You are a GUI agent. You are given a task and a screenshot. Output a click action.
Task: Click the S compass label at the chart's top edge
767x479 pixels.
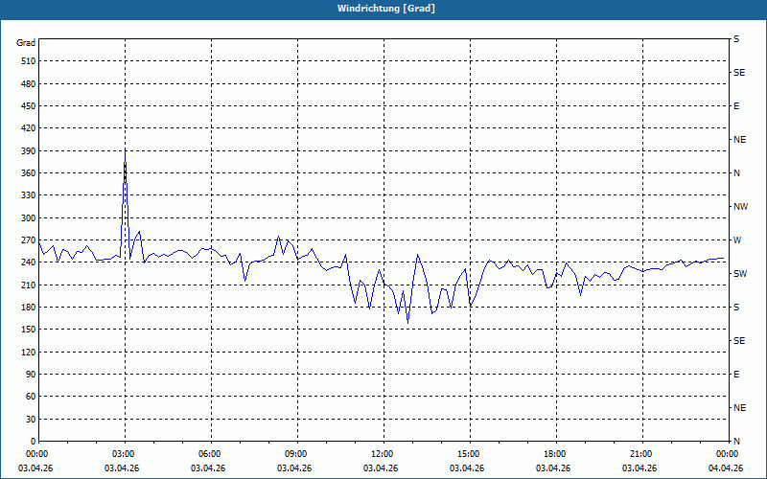coord(736,39)
